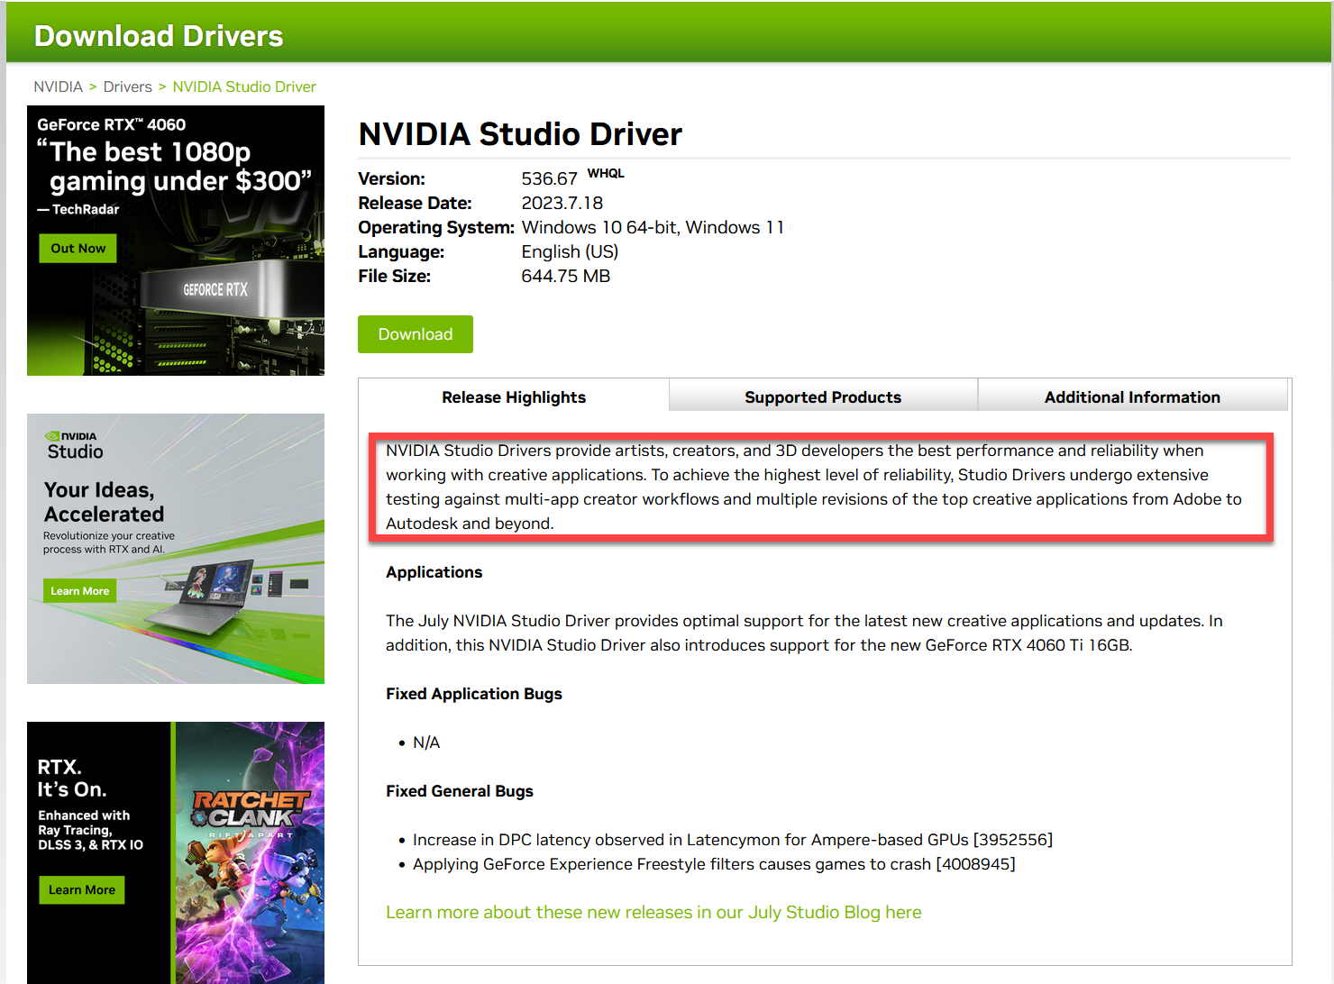Click the green Download button
Image resolution: width=1334 pixels, height=984 pixels.
coord(415,334)
